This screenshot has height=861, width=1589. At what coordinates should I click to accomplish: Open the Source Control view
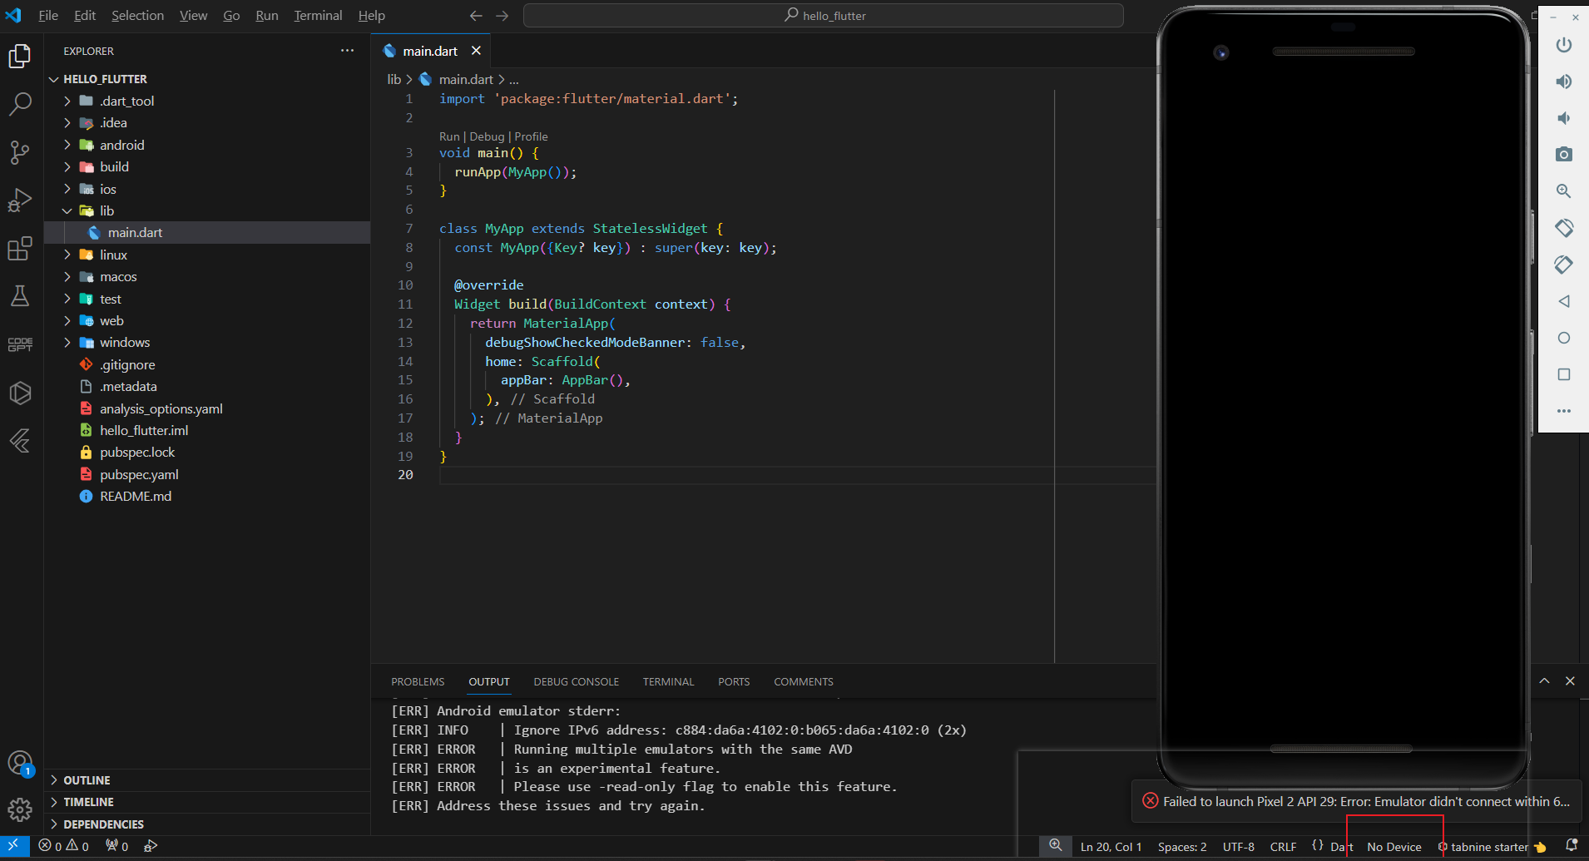tap(20, 152)
